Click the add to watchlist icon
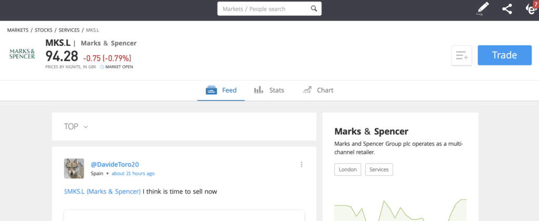 [462, 55]
